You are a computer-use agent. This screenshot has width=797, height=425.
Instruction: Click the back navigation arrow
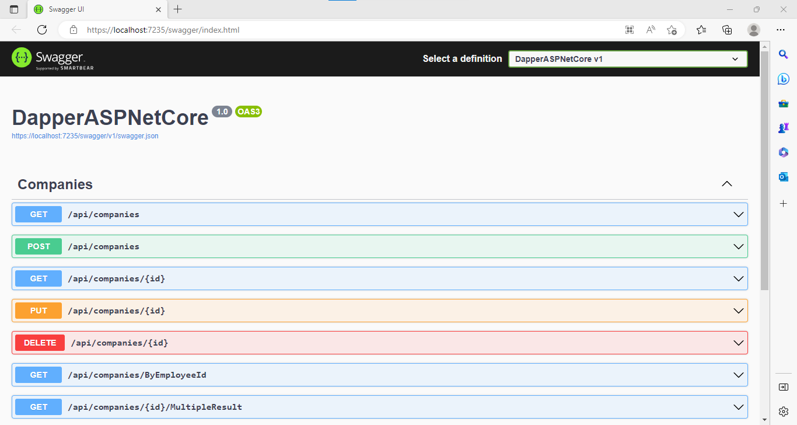16,30
